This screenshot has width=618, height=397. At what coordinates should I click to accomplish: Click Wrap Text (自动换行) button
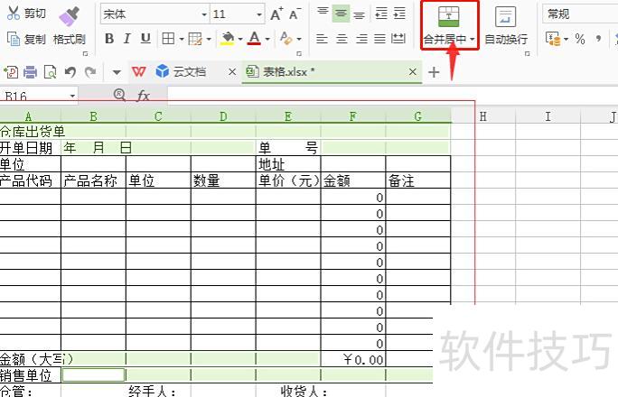tap(506, 26)
